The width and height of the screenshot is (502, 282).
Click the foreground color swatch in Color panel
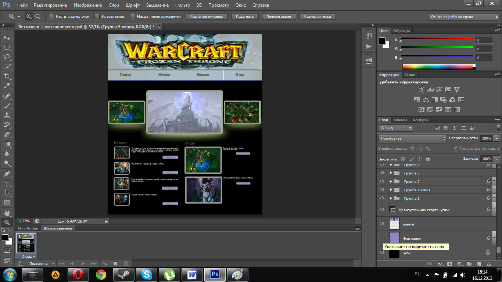click(x=383, y=41)
